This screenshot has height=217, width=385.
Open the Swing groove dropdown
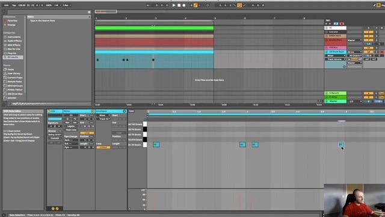pos(55,134)
